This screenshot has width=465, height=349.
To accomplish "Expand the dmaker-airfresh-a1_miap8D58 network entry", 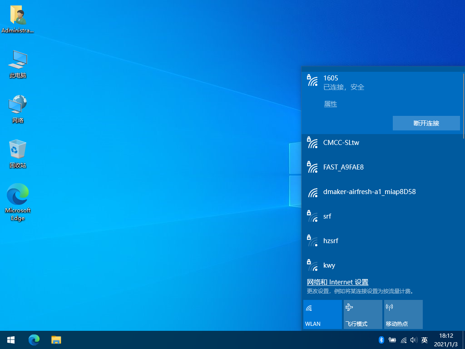I will [381, 192].
